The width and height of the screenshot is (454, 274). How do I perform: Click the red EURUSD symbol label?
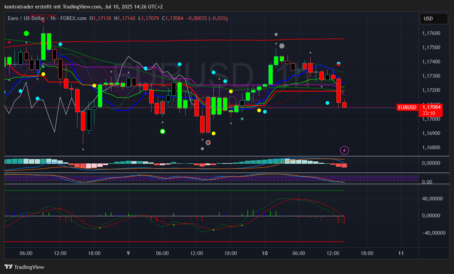[x=407, y=107]
